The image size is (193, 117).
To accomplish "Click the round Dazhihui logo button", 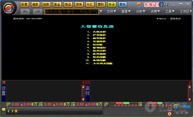I will pos(9,8).
